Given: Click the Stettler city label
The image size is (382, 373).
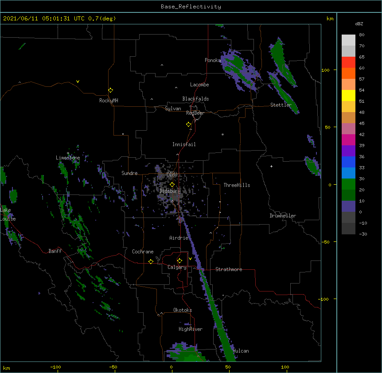Looking at the screenshot, I should click(281, 105).
